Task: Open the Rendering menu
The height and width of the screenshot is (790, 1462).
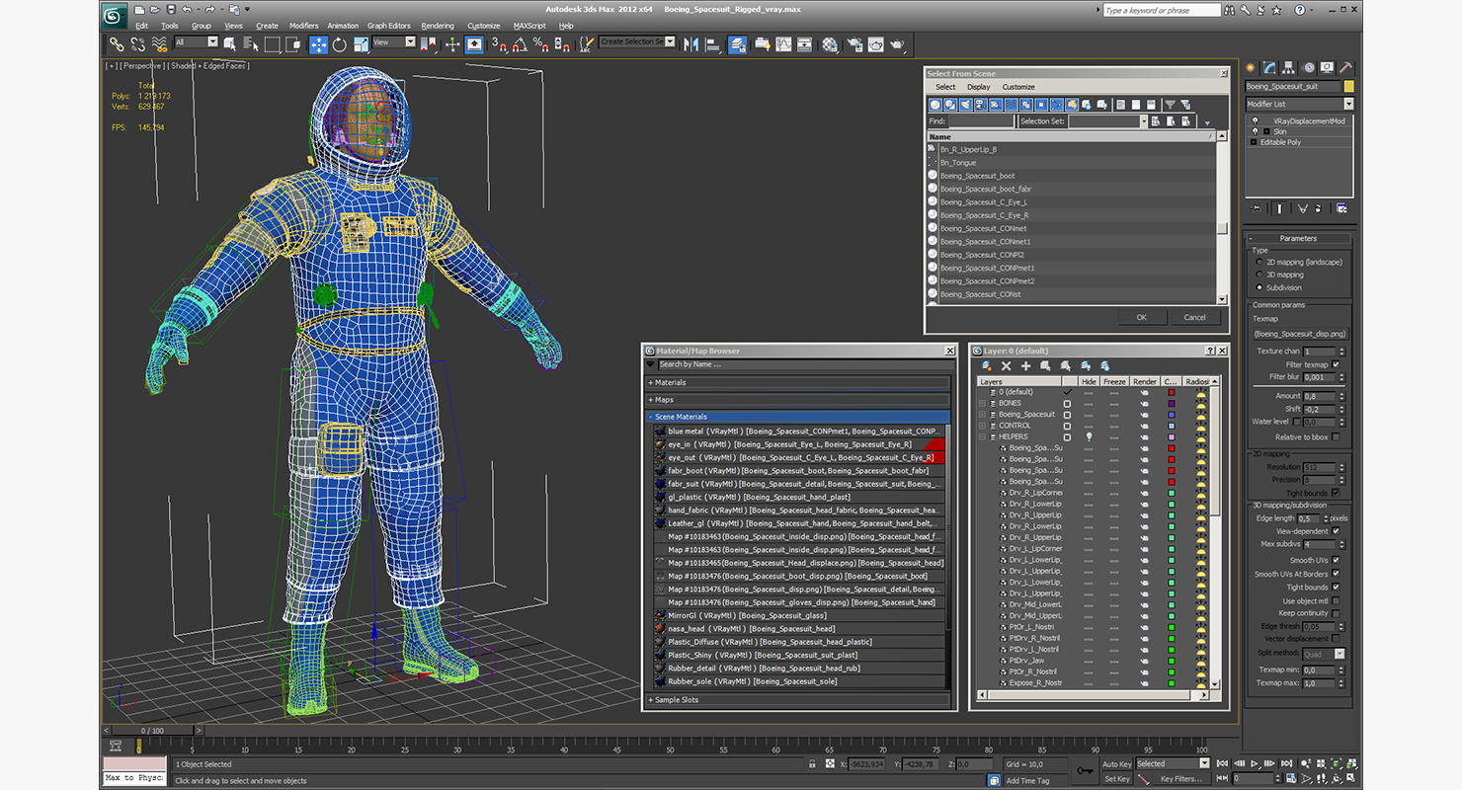Action: [x=438, y=26]
